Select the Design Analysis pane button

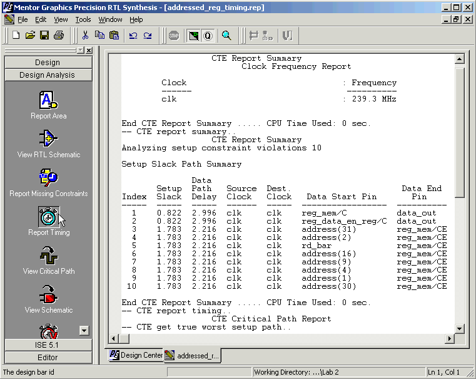pos(48,75)
